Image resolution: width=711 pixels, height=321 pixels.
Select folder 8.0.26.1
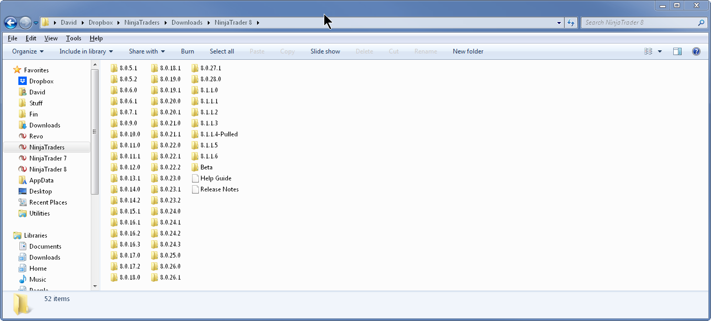tap(166, 277)
